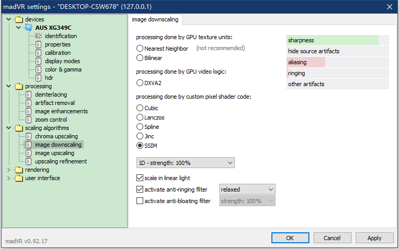Click the color & gamma page icon

[38, 69]
